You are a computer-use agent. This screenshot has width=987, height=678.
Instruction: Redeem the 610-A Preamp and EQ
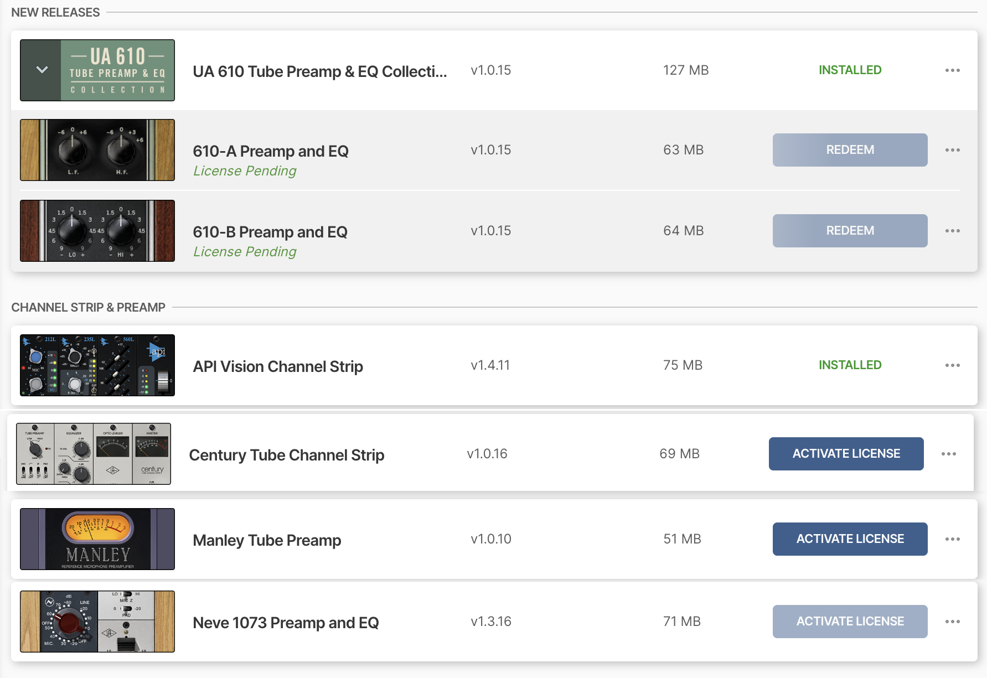pyautogui.click(x=850, y=150)
